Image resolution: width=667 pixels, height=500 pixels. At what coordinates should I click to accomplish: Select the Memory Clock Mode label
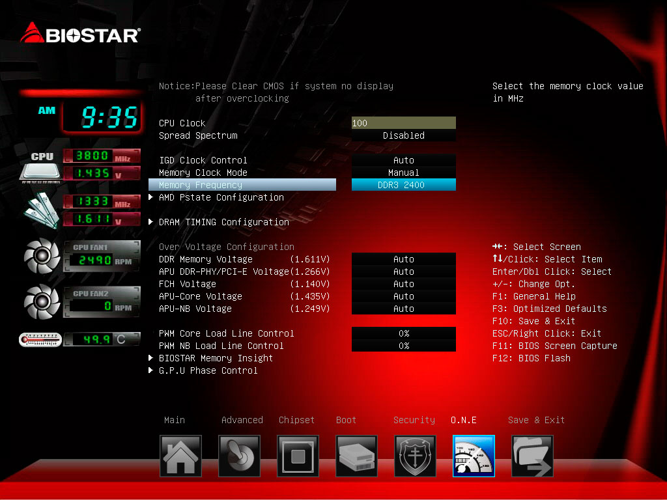click(203, 173)
